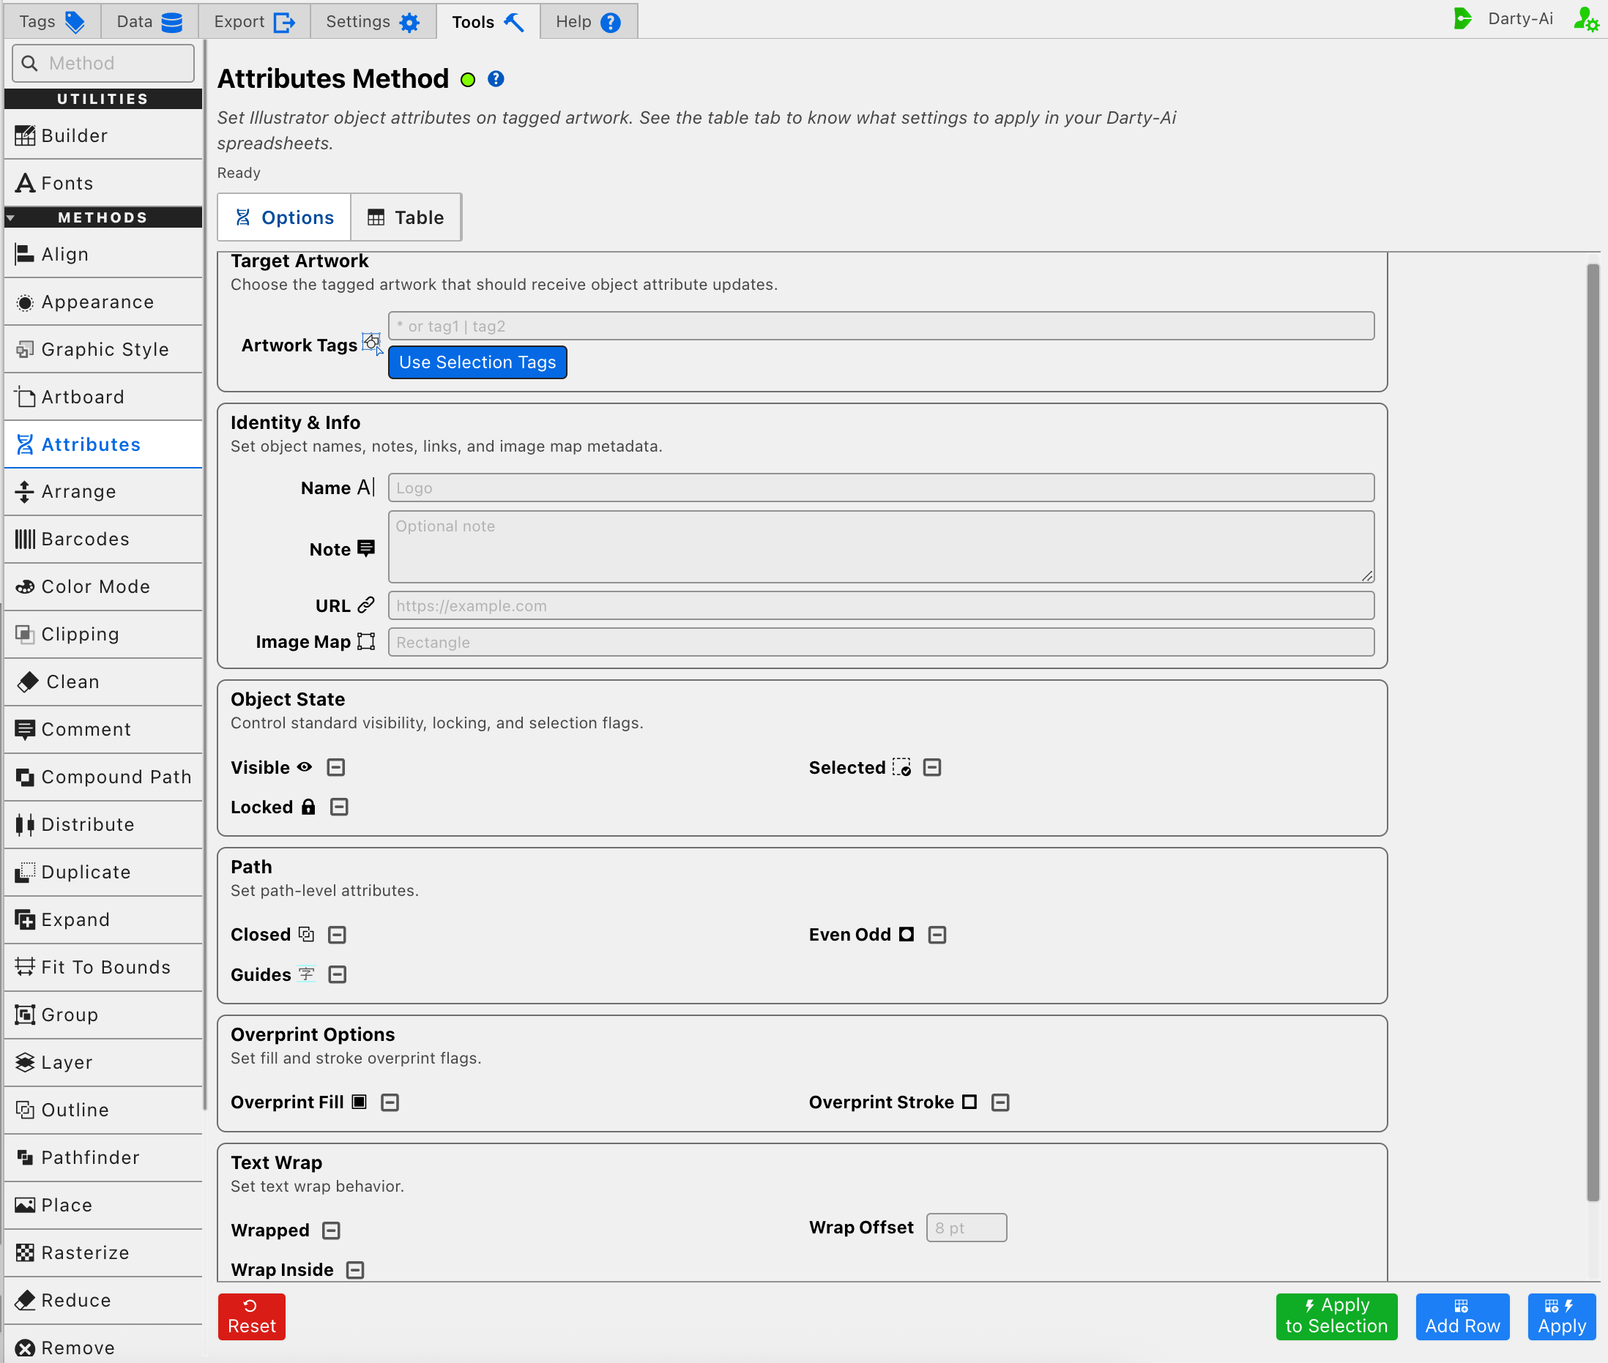The height and width of the screenshot is (1363, 1608).
Task: Click into the Artwork Tags input field
Action: [881, 326]
